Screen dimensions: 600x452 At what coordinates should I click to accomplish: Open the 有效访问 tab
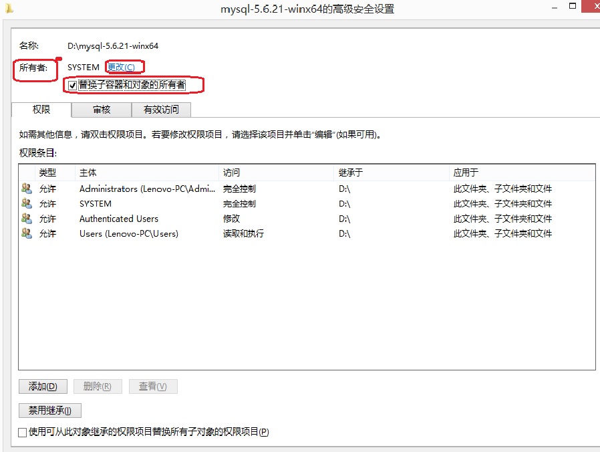click(x=161, y=110)
